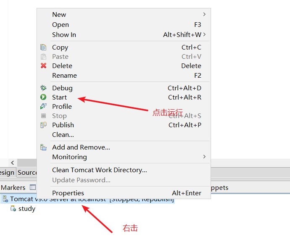Click the Tomcat server icon in Servers view
290x252 pixels.
pos(5,199)
